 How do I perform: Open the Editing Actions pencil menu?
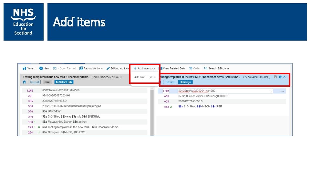(118, 68)
